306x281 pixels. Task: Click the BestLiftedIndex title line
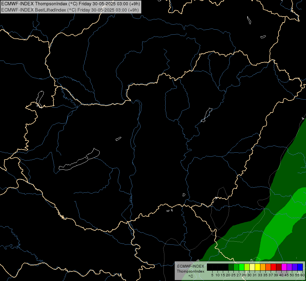tap(70, 10)
